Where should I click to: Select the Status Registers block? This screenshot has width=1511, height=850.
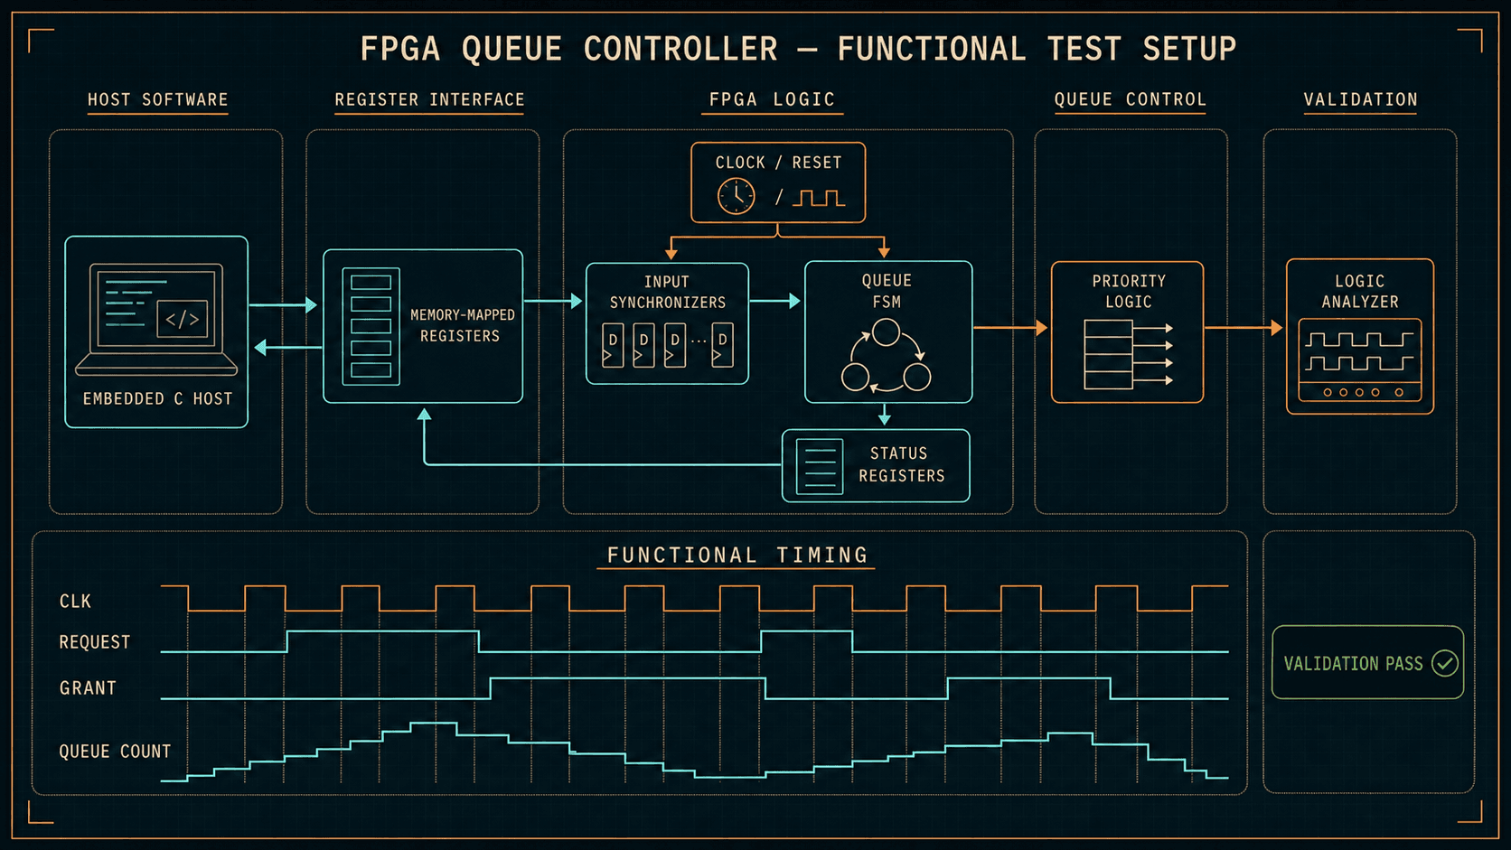[876, 465]
